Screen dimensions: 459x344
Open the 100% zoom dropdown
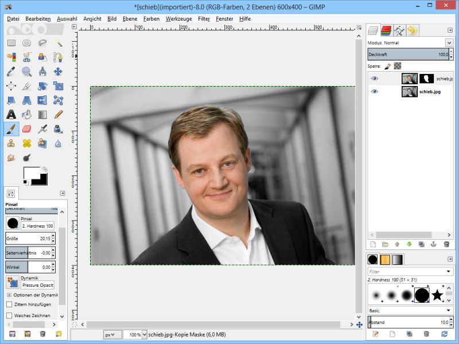click(144, 335)
